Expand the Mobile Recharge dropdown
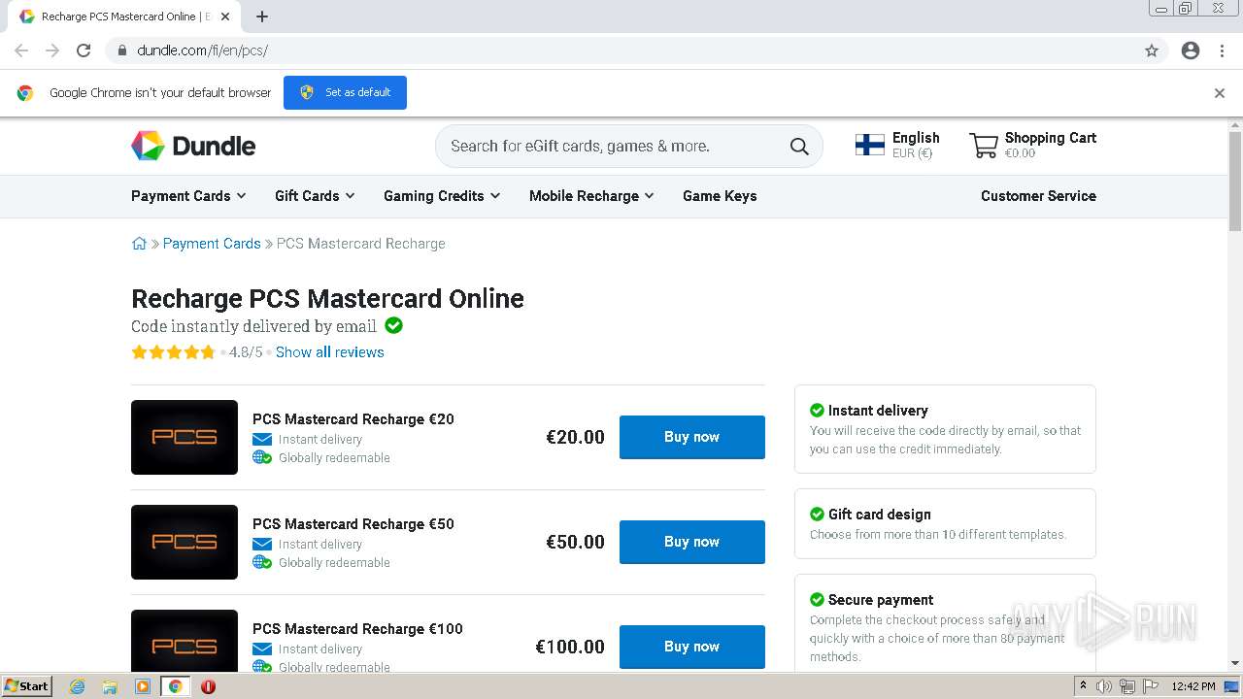 tap(591, 196)
